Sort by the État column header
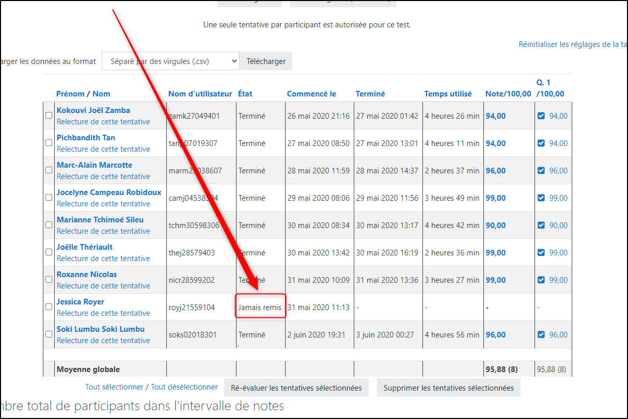The width and height of the screenshot is (628, 419). [245, 94]
